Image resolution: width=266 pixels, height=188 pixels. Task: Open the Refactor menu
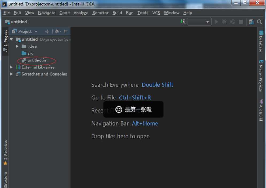101,13
